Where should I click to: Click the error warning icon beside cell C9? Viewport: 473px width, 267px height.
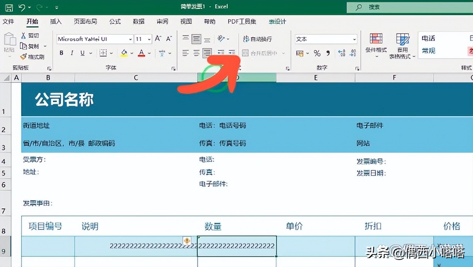(x=187, y=241)
